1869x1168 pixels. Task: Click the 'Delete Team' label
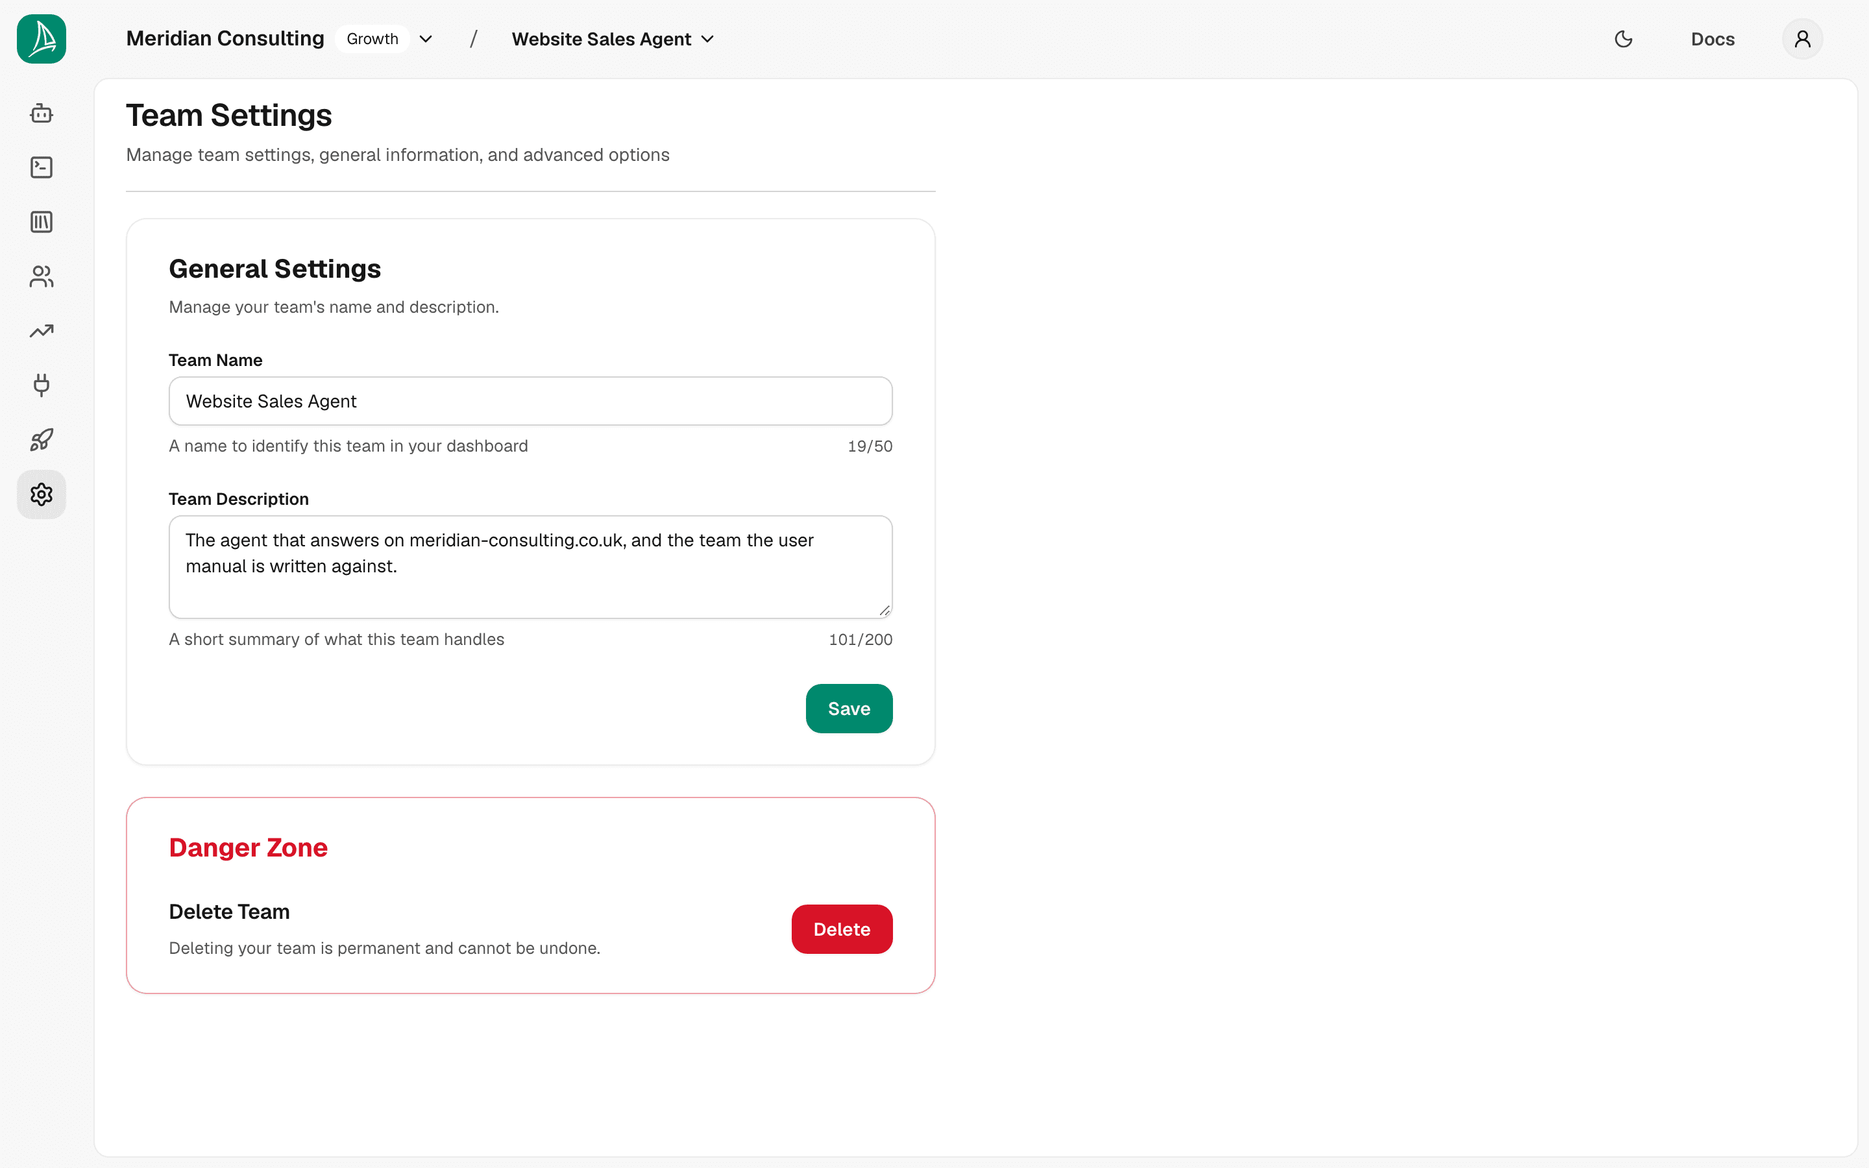point(229,912)
